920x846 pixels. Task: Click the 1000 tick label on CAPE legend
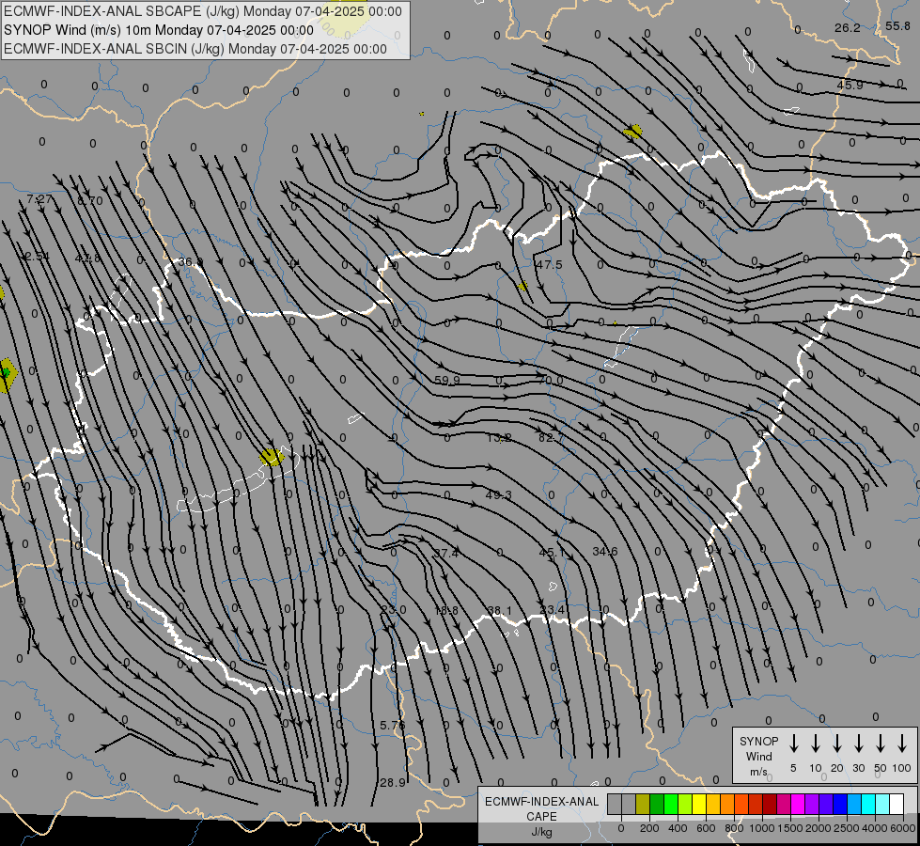(x=761, y=828)
